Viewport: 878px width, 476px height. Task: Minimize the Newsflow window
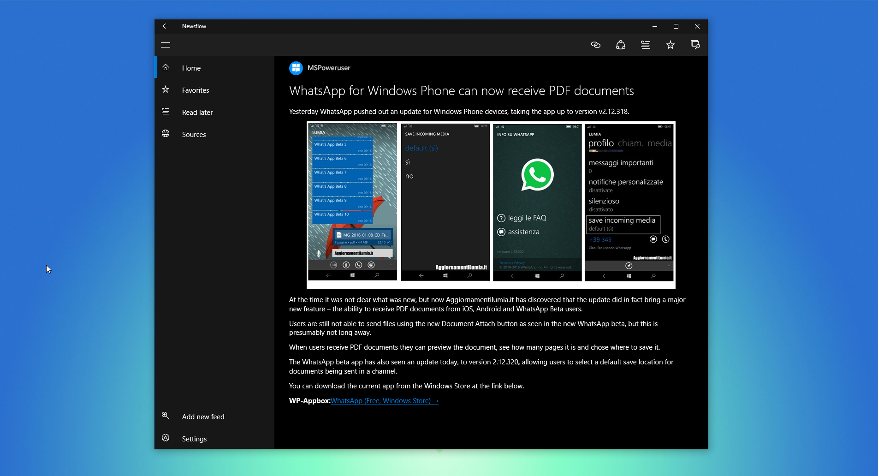click(x=655, y=26)
